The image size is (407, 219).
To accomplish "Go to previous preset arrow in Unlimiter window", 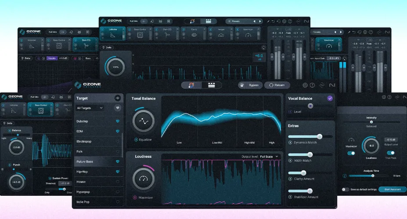I will [x=254, y=21].
